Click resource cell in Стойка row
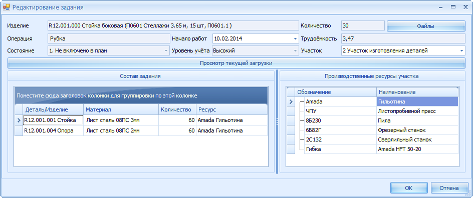 [231, 120]
